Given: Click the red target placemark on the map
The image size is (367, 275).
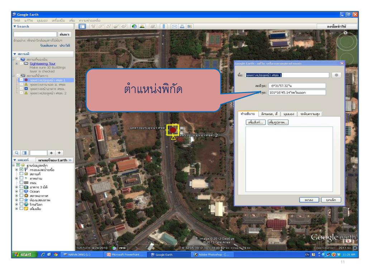Looking at the screenshot, I should click(x=173, y=130).
